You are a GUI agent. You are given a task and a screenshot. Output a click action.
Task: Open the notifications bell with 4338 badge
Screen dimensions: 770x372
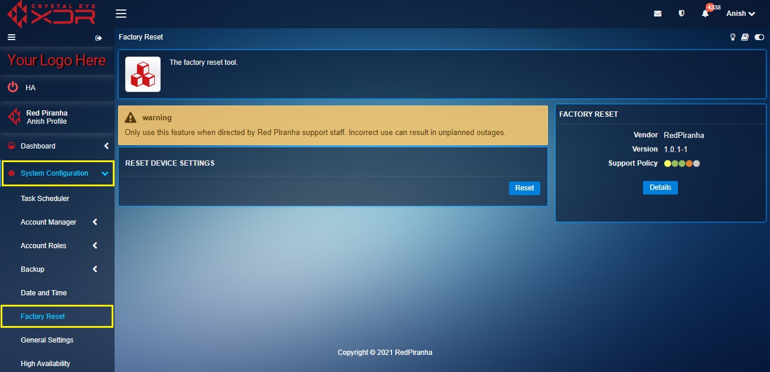[x=705, y=14]
